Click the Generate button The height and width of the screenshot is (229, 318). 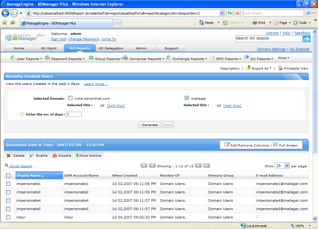pyautogui.click(x=150, y=125)
